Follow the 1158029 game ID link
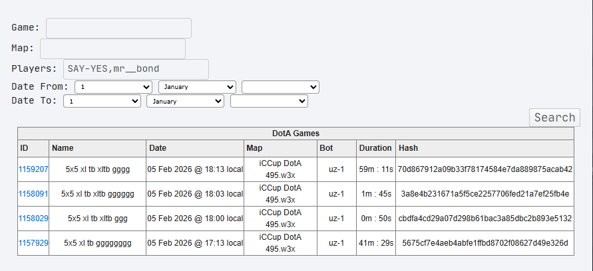This screenshot has width=593, height=271. (33, 219)
